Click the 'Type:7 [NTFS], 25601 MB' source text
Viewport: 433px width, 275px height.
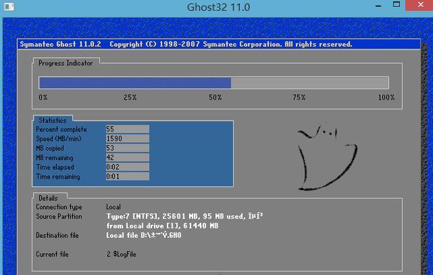pos(184,216)
